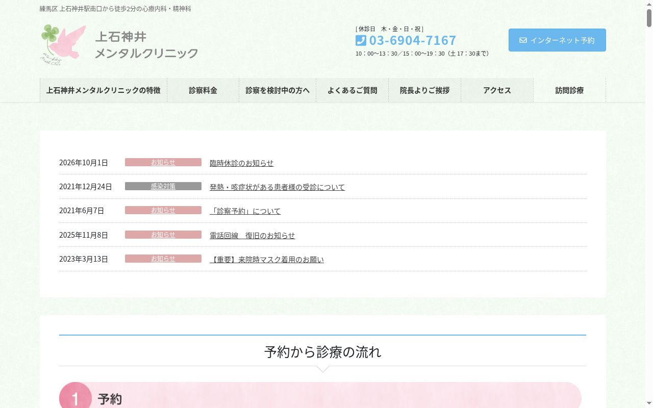This screenshot has width=653, height=408.
Task: Call the number 03-6904-7167
Action: coord(413,40)
